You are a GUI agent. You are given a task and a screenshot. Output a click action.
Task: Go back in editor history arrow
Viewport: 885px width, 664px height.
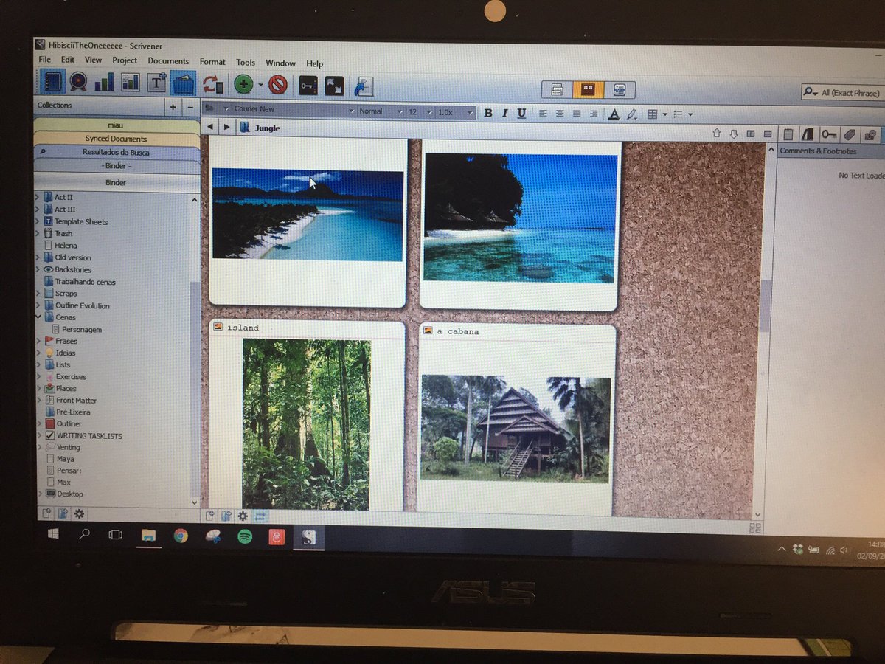click(210, 127)
